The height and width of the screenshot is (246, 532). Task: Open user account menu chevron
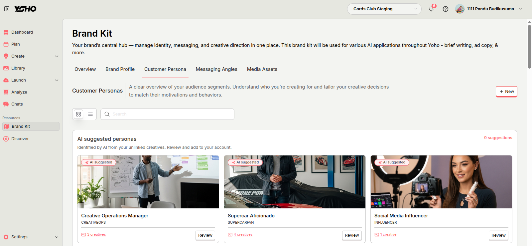(521, 9)
